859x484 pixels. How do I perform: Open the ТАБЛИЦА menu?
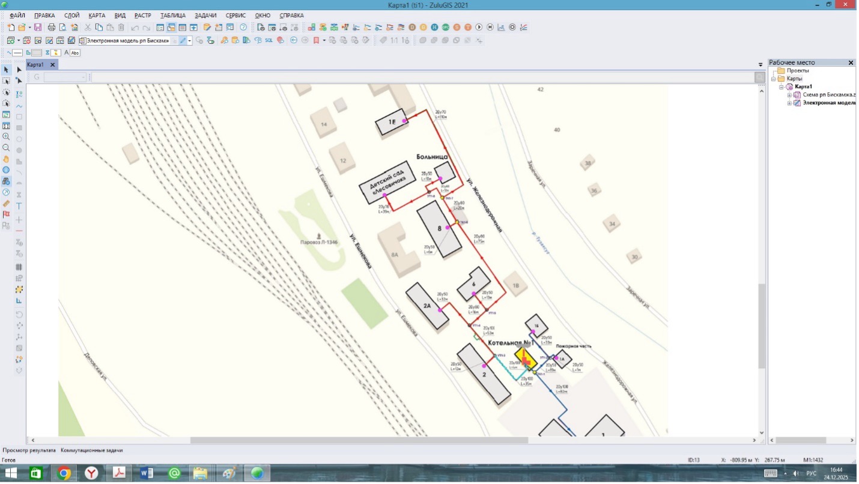(173, 15)
